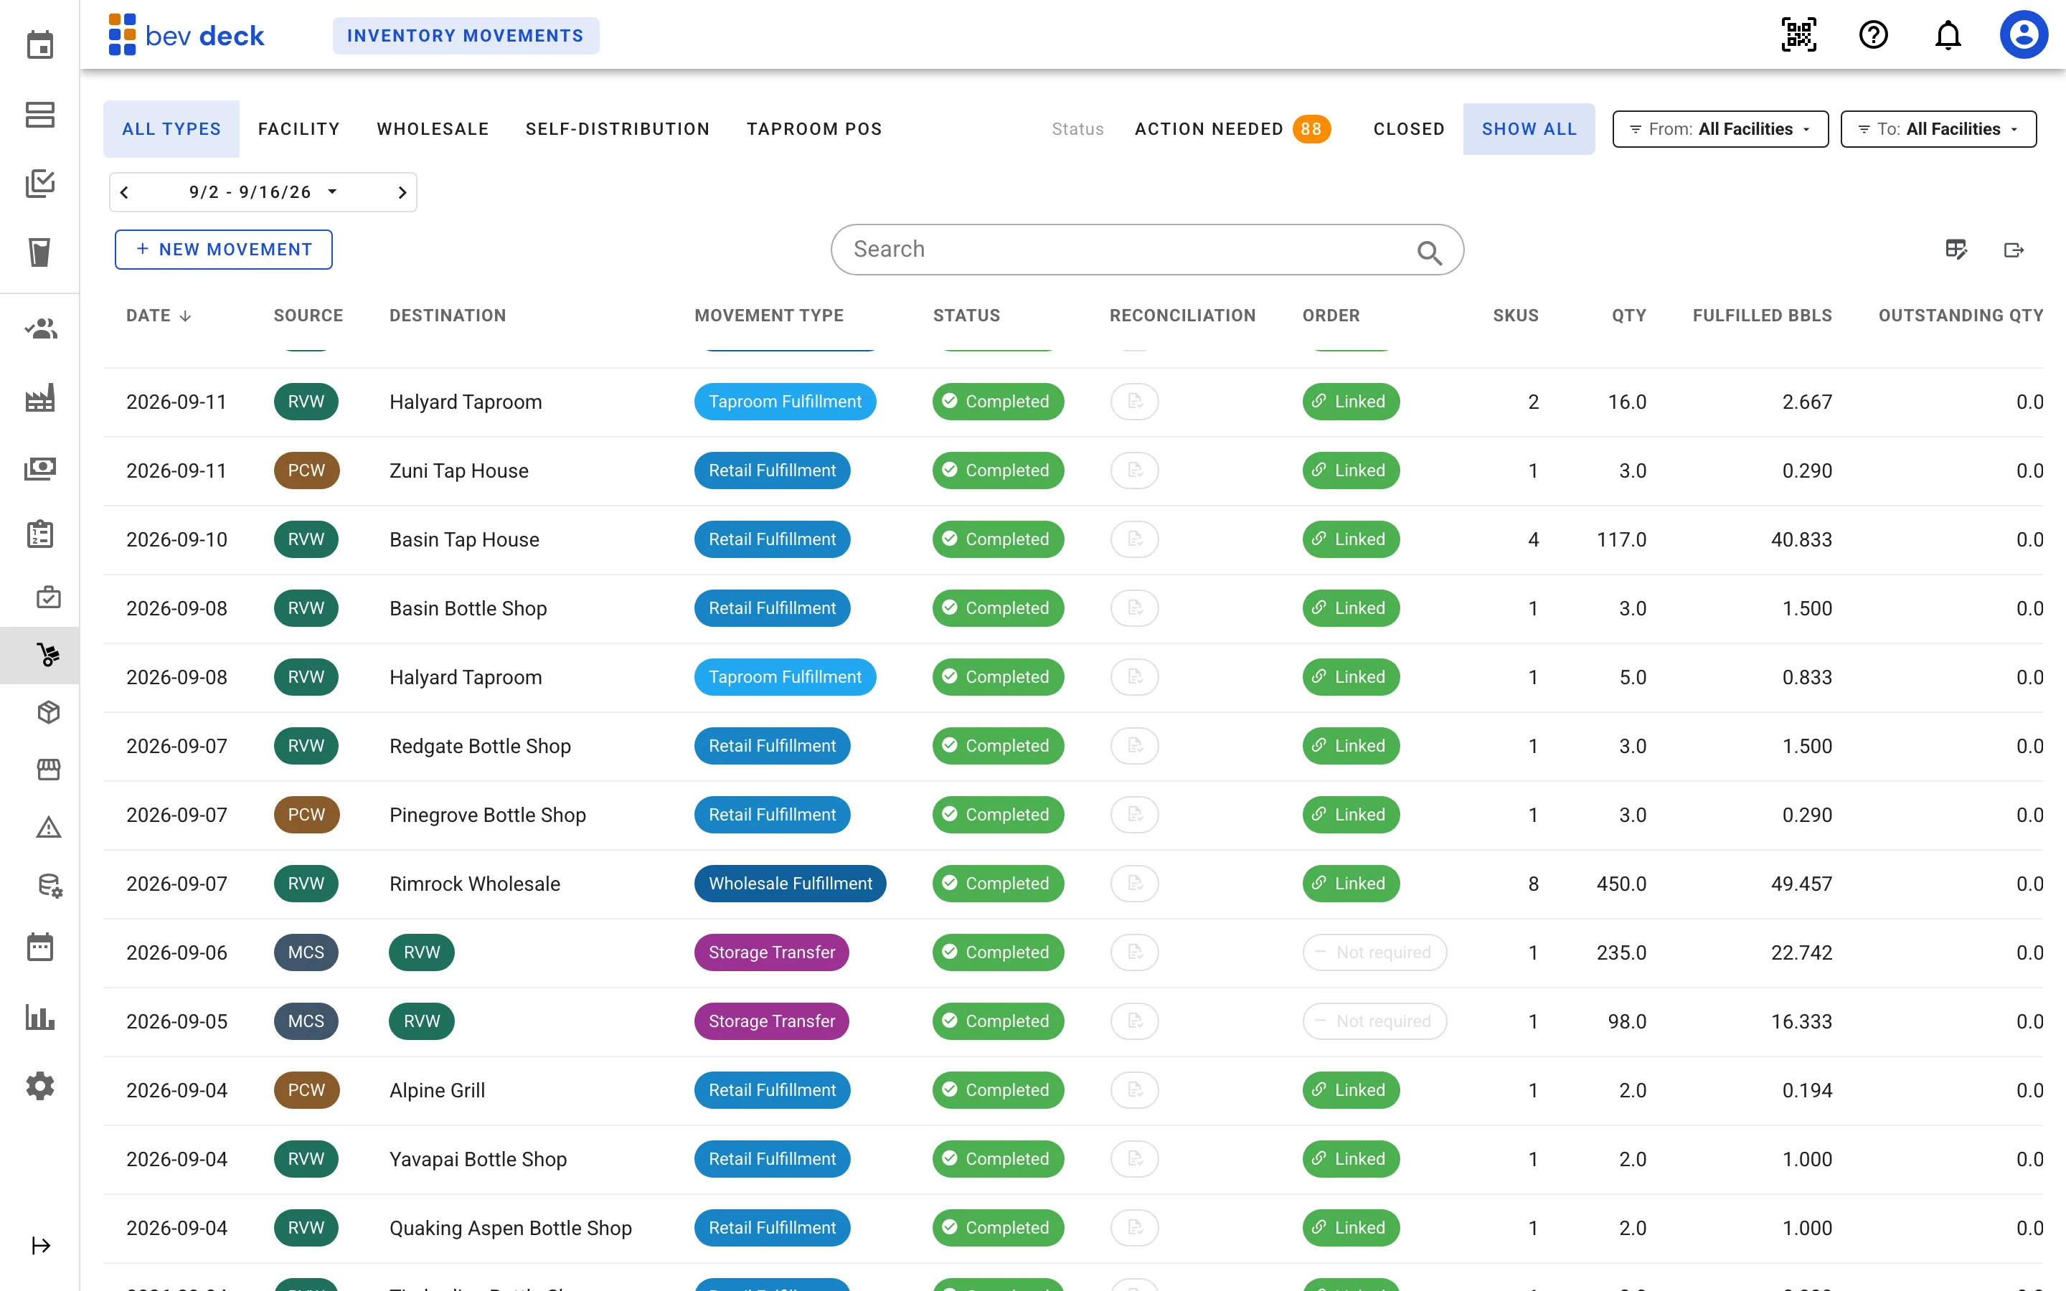Open the calendar icon in sidebar
2066x1291 pixels.
[x=40, y=44]
